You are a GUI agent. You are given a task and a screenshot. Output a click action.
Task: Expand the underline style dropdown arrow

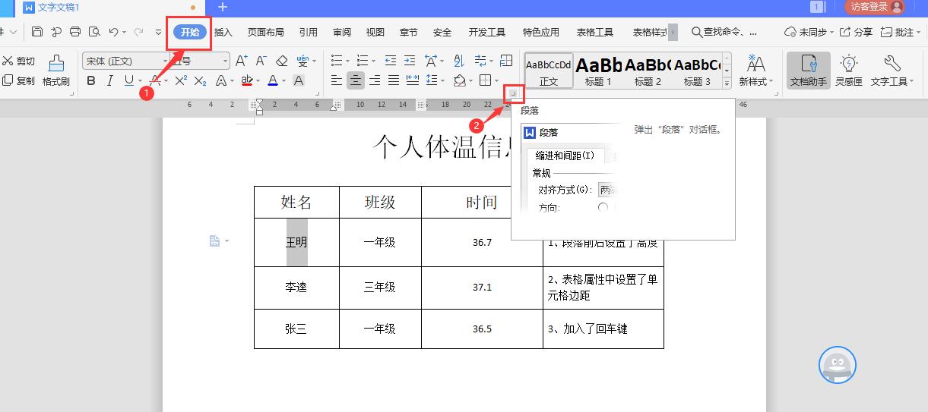click(x=141, y=81)
